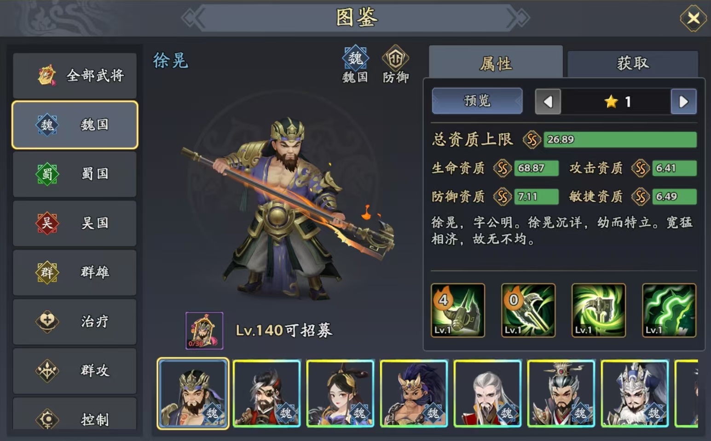Decrease star level with left arrow
The width and height of the screenshot is (711, 441).
pyautogui.click(x=548, y=102)
